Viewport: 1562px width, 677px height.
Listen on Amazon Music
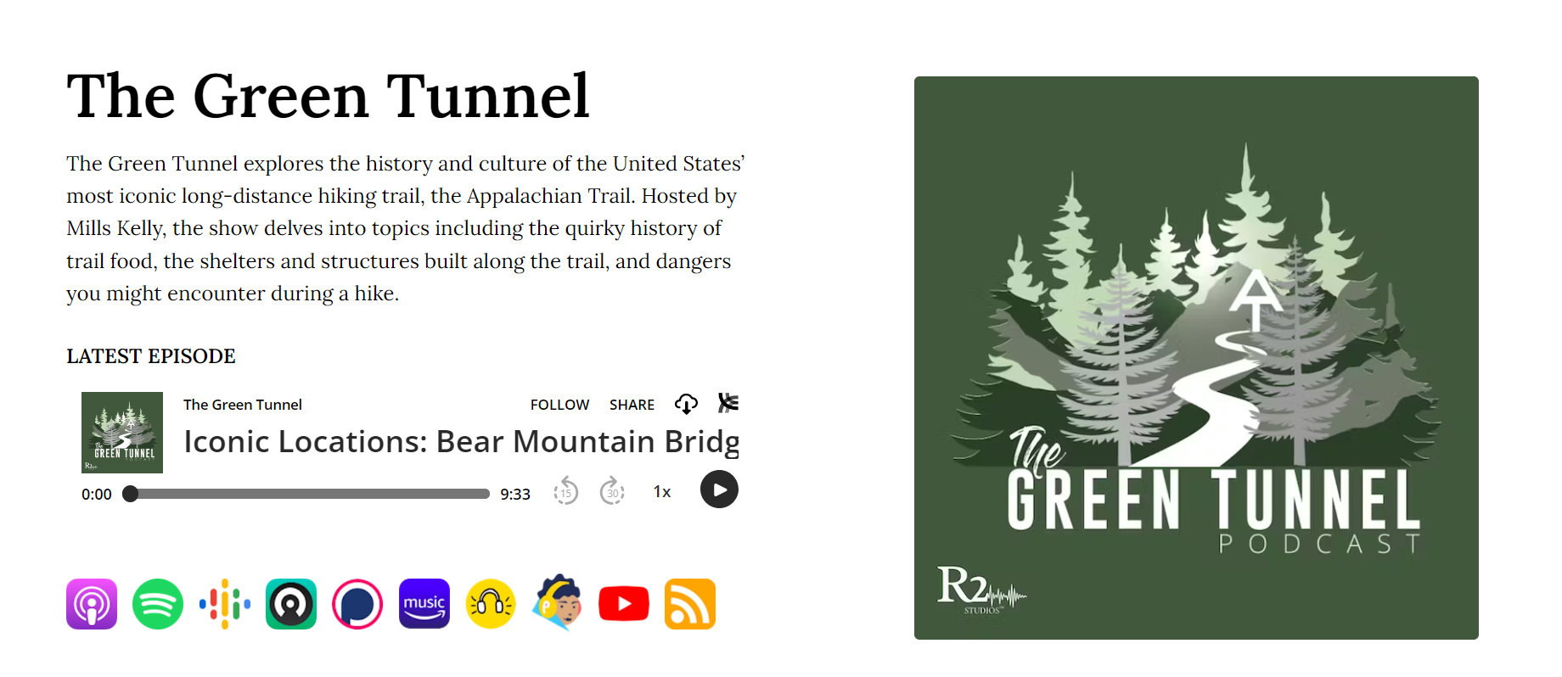pyautogui.click(x=424, y=604)
